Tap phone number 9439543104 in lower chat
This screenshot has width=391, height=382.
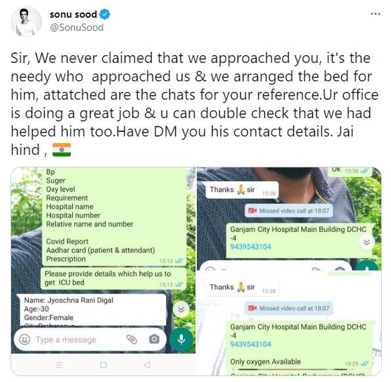tap(251, 345)
